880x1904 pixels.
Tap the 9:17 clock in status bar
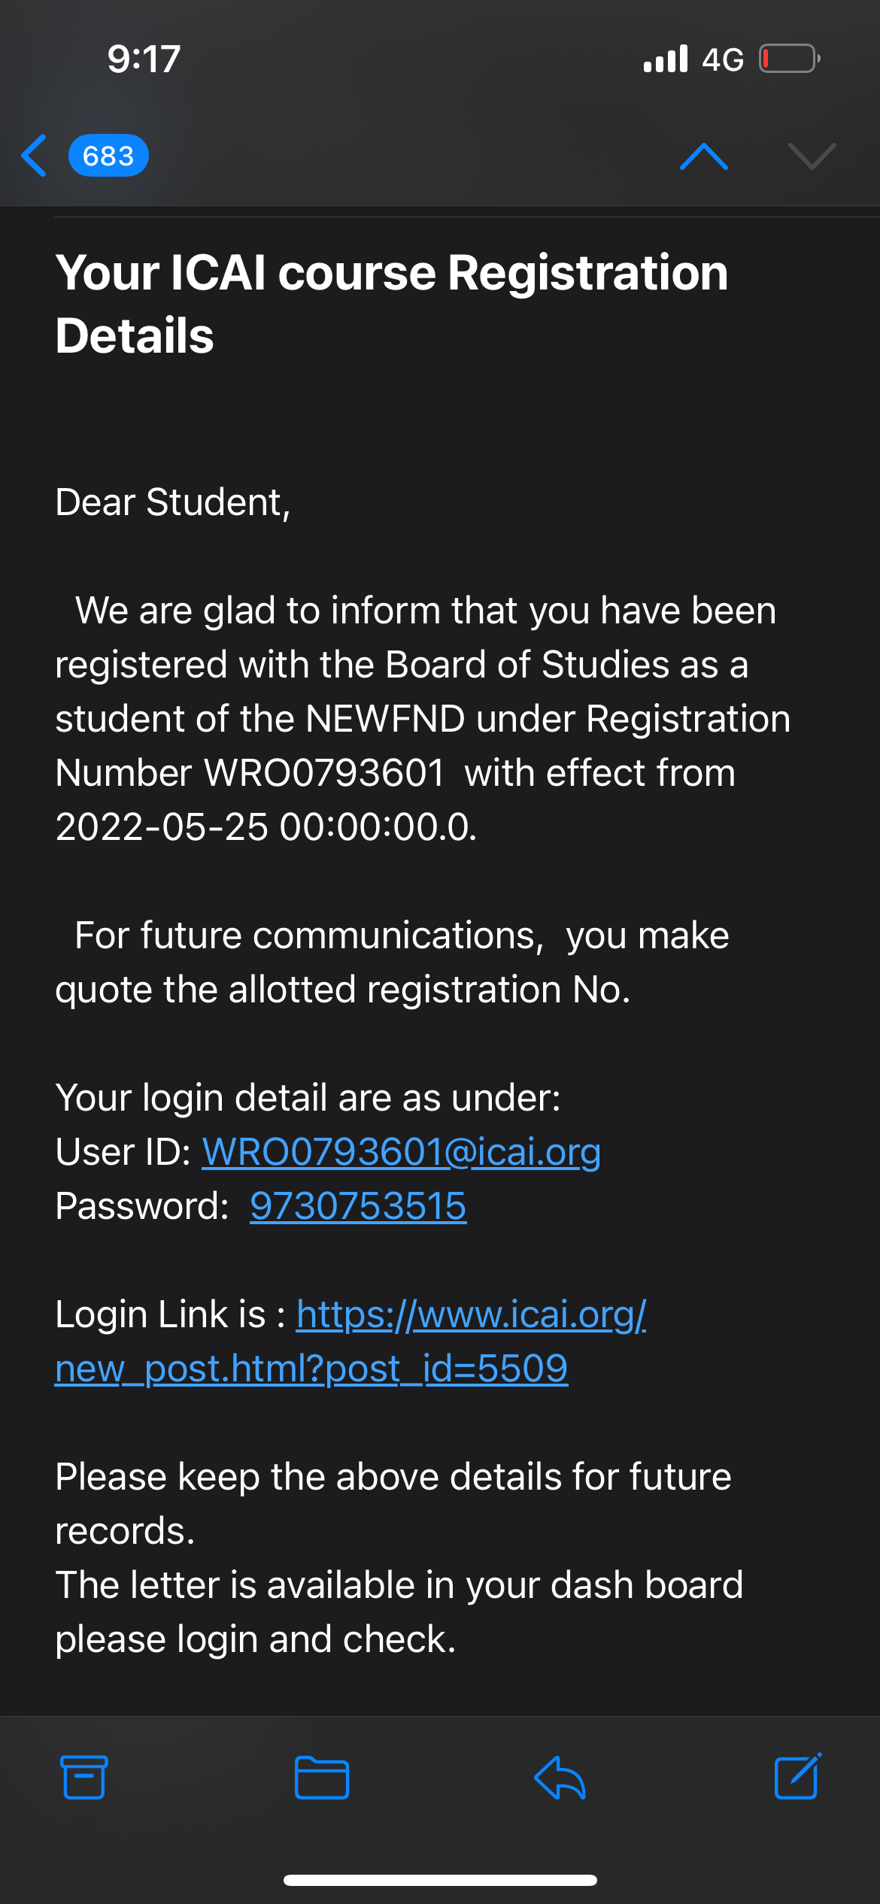[144, 59]
